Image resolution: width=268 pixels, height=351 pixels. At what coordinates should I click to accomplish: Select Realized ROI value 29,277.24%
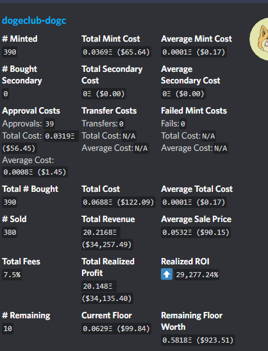[197, 275]
